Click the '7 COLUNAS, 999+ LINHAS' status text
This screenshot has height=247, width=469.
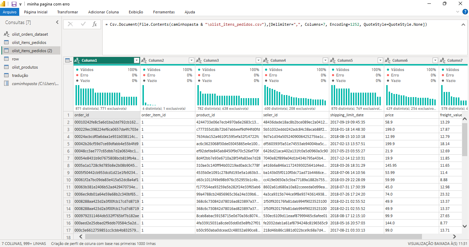click(x=24, y=244)
